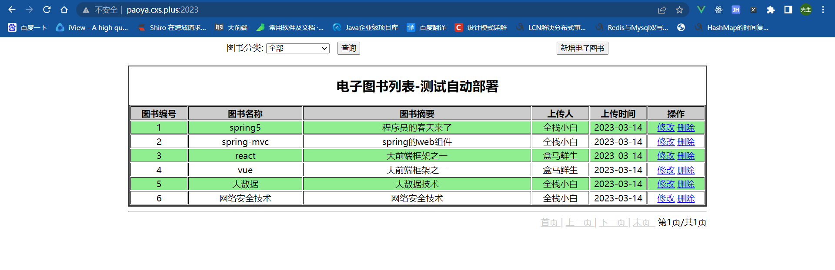Screen dimensions: 835x270
Task: Open the 设计模式详解 bookmark
Action: pos(481,27)
